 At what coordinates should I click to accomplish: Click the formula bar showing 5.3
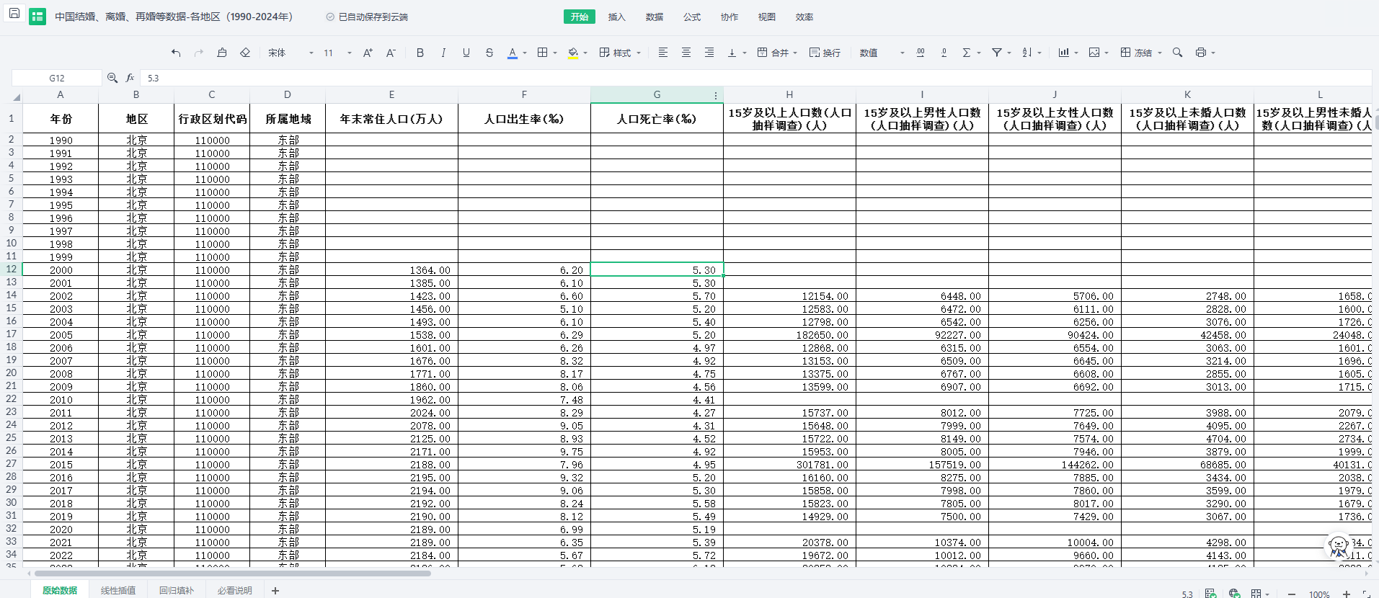coord(755,78)
